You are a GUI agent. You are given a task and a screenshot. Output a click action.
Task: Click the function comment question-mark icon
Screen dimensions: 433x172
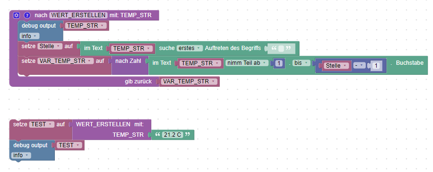pyautogui.click(x=27, y=15)
